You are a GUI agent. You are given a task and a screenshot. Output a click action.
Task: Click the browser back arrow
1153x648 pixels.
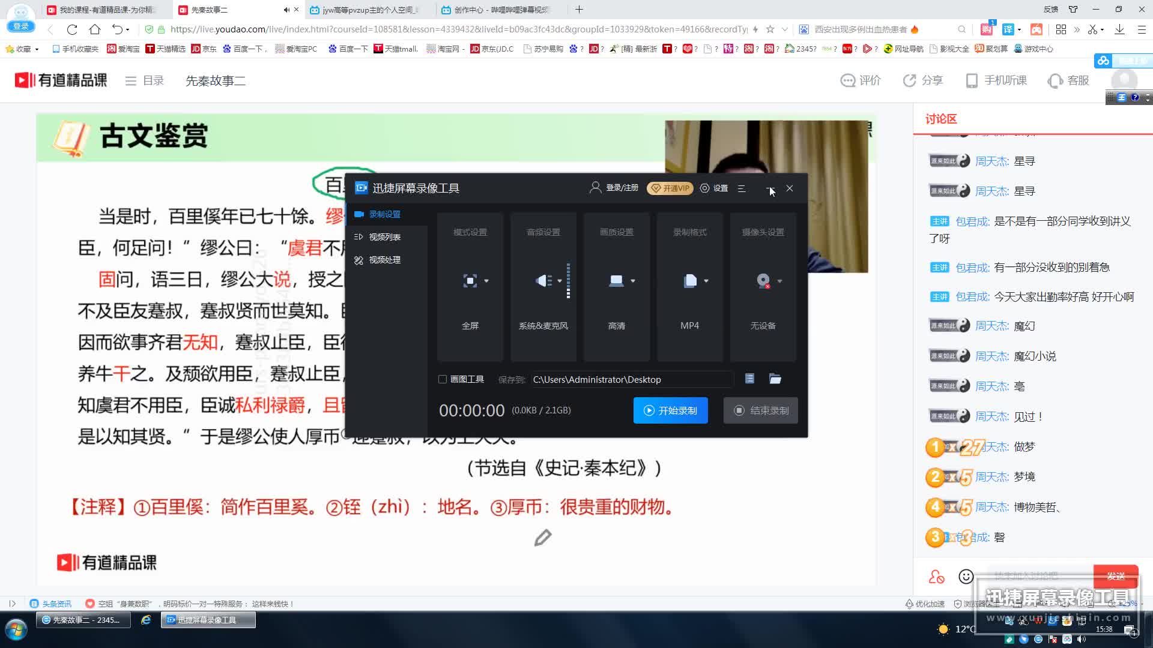click(50, 29)
